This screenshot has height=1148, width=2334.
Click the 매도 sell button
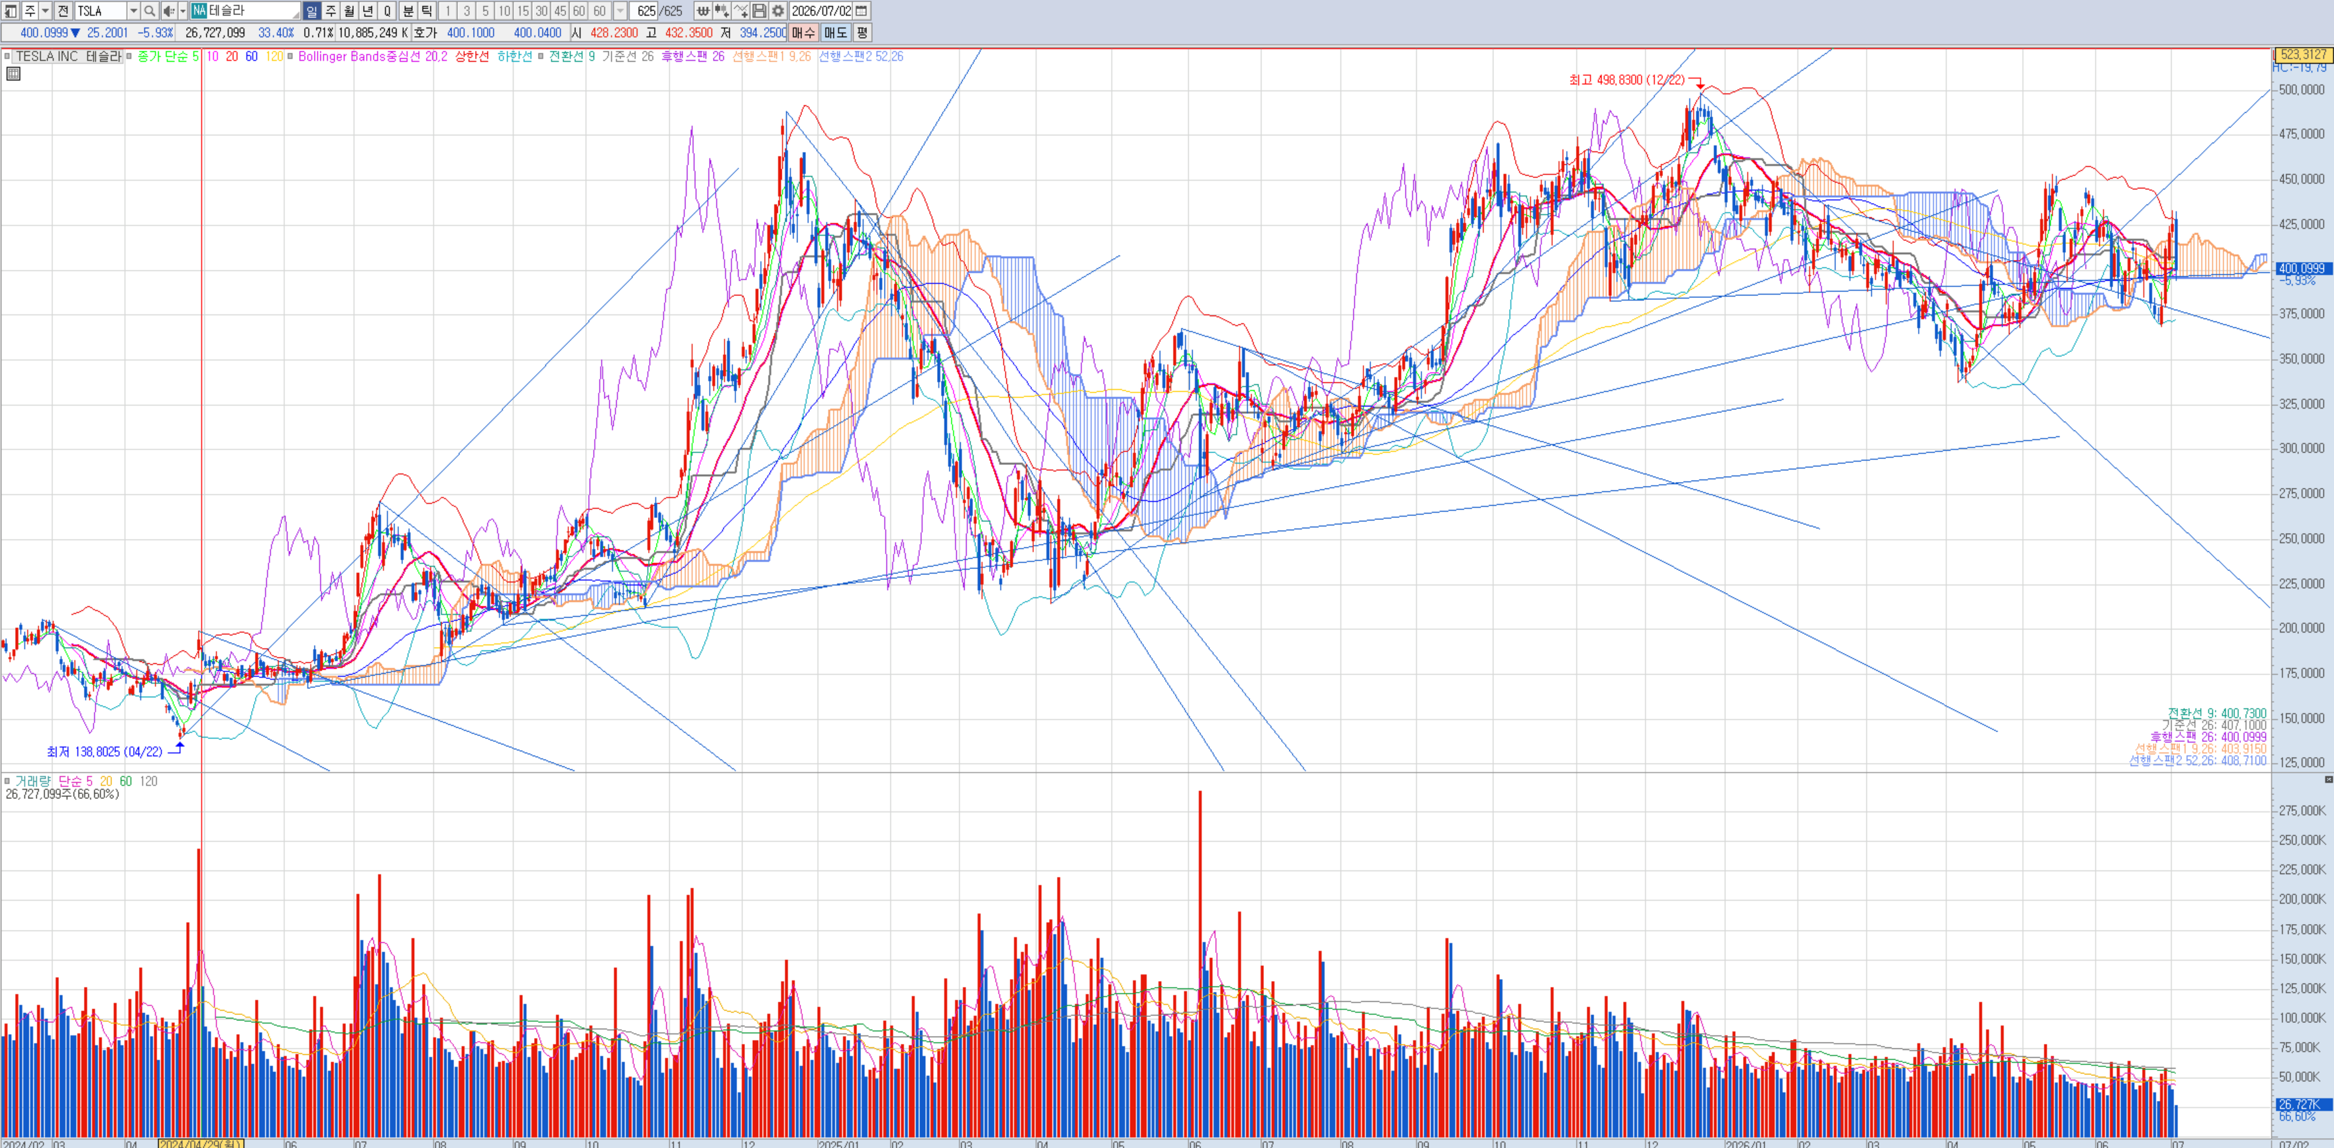click(x=835, y=33)
